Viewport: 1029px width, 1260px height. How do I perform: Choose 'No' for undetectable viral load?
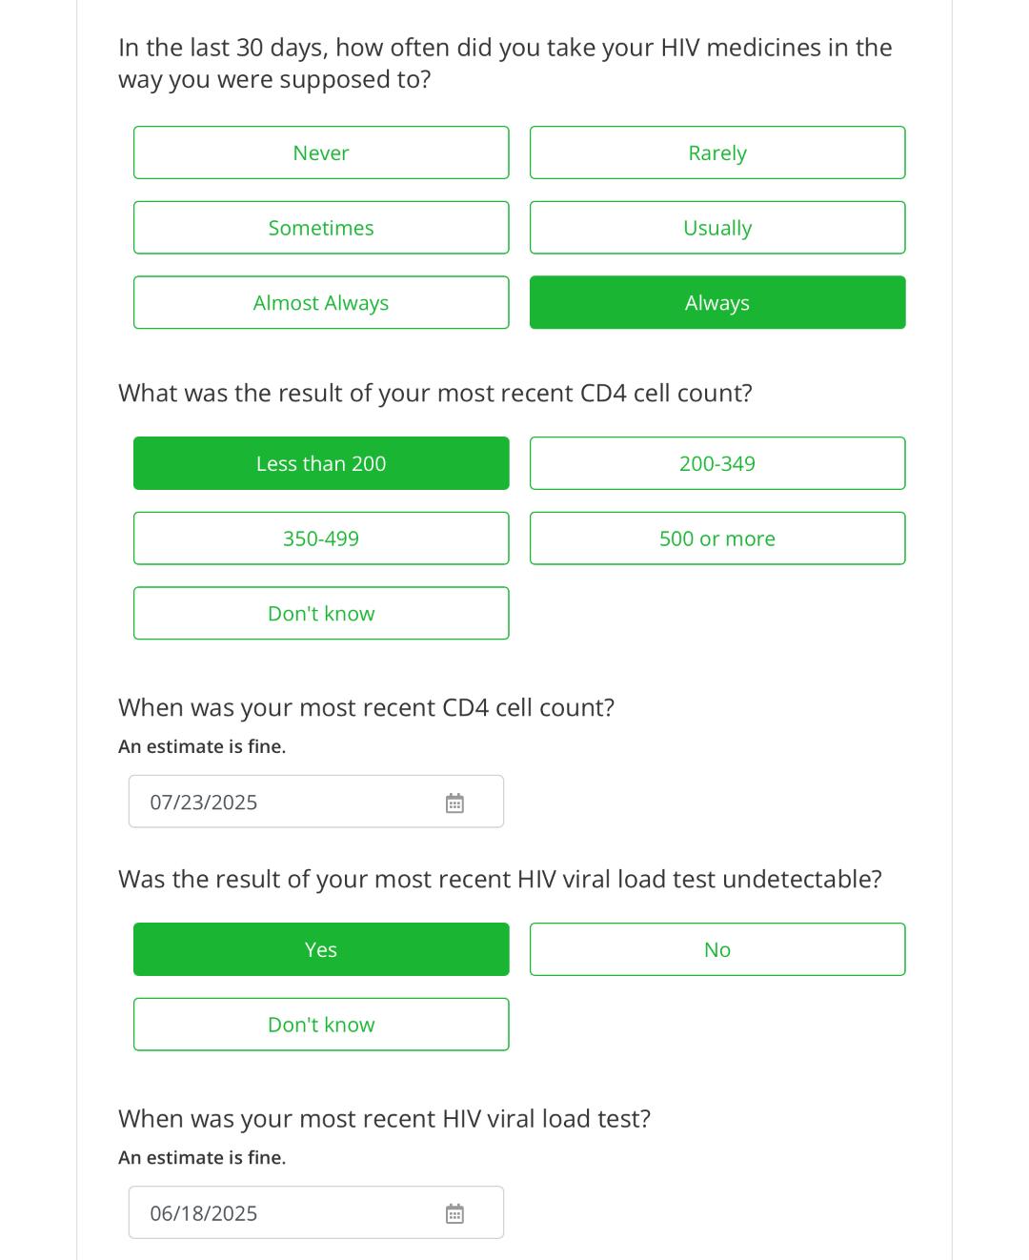[717, 949]
